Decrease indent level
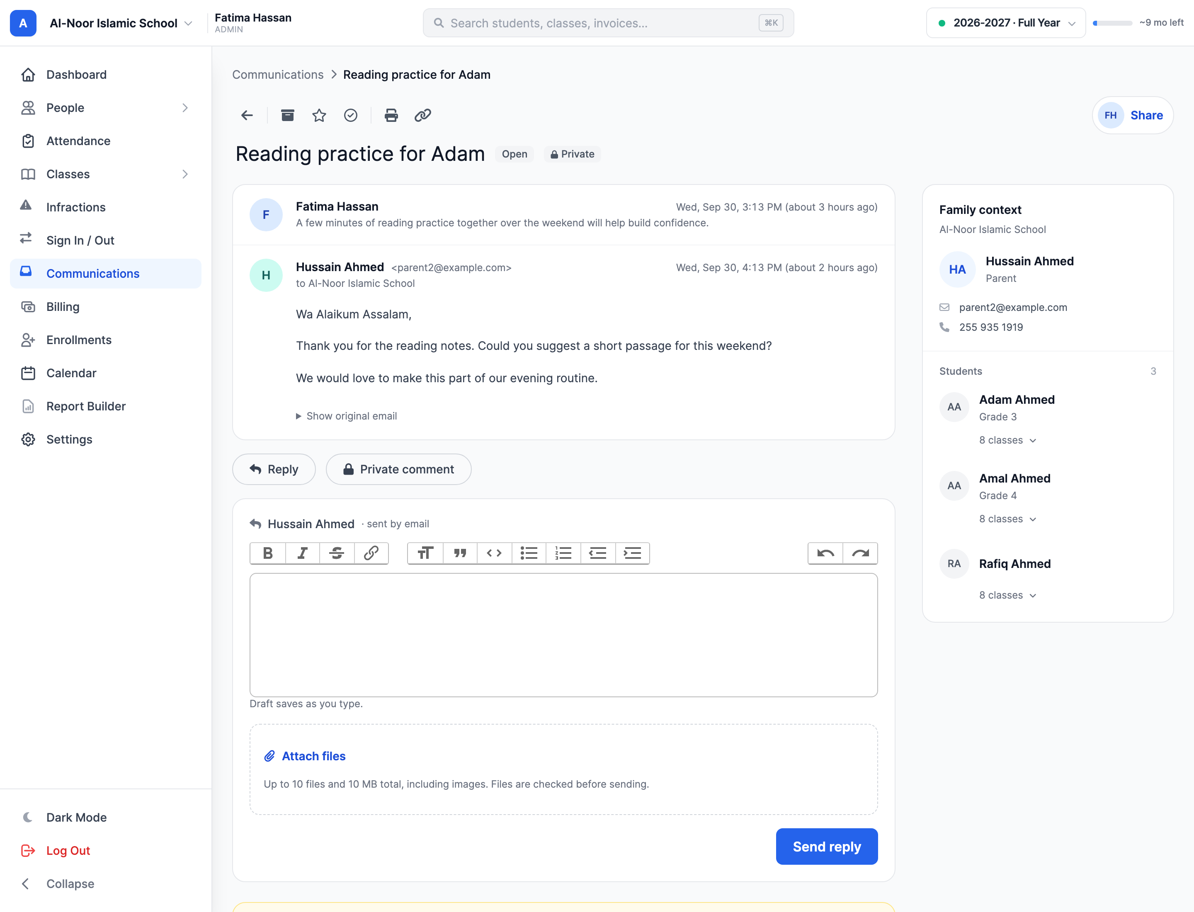 coord(598,553)
